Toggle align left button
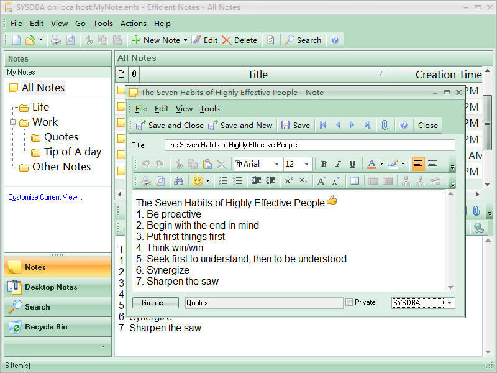The height and width of the screenshot is (373, 497). 418,164
